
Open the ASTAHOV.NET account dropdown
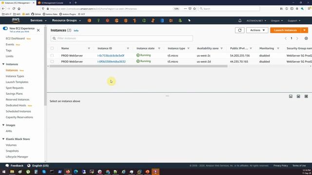coord(256,20)
